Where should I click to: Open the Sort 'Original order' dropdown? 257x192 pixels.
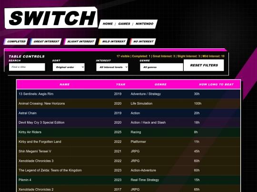click(x=69, y=67)
